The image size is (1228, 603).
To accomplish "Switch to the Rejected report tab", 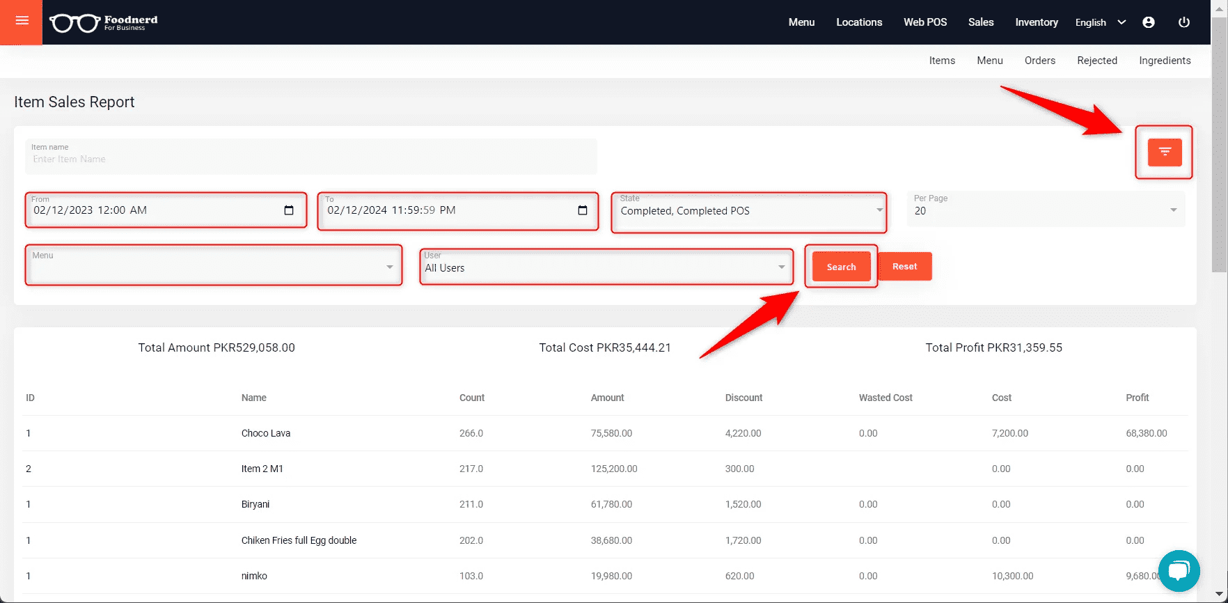I will tap(1097, 61).
